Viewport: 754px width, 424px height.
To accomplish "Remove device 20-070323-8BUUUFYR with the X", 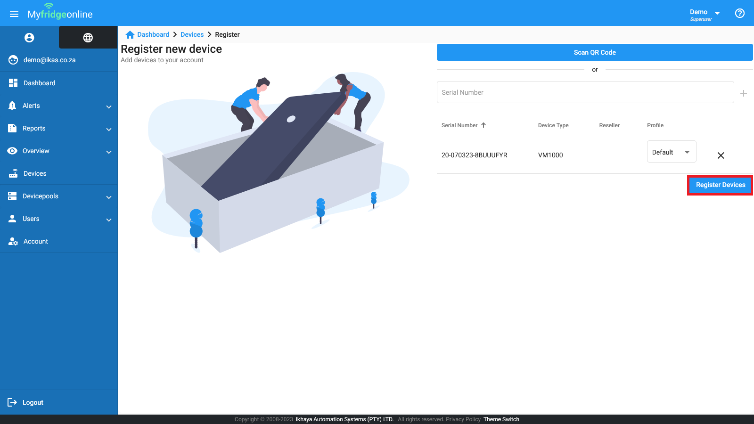I will [x=721, y=155].
